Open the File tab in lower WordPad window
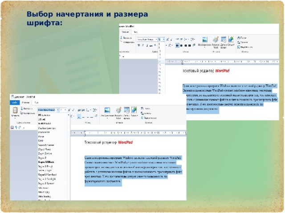The height and width of the screenshot is (213, 285). pos(15,103)
